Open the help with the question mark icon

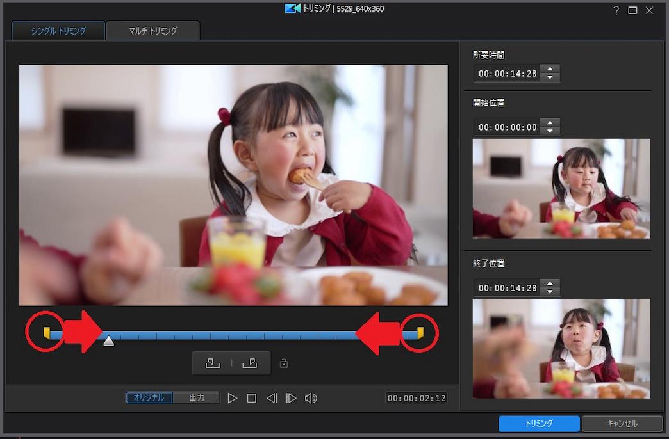tap(616, 10)
